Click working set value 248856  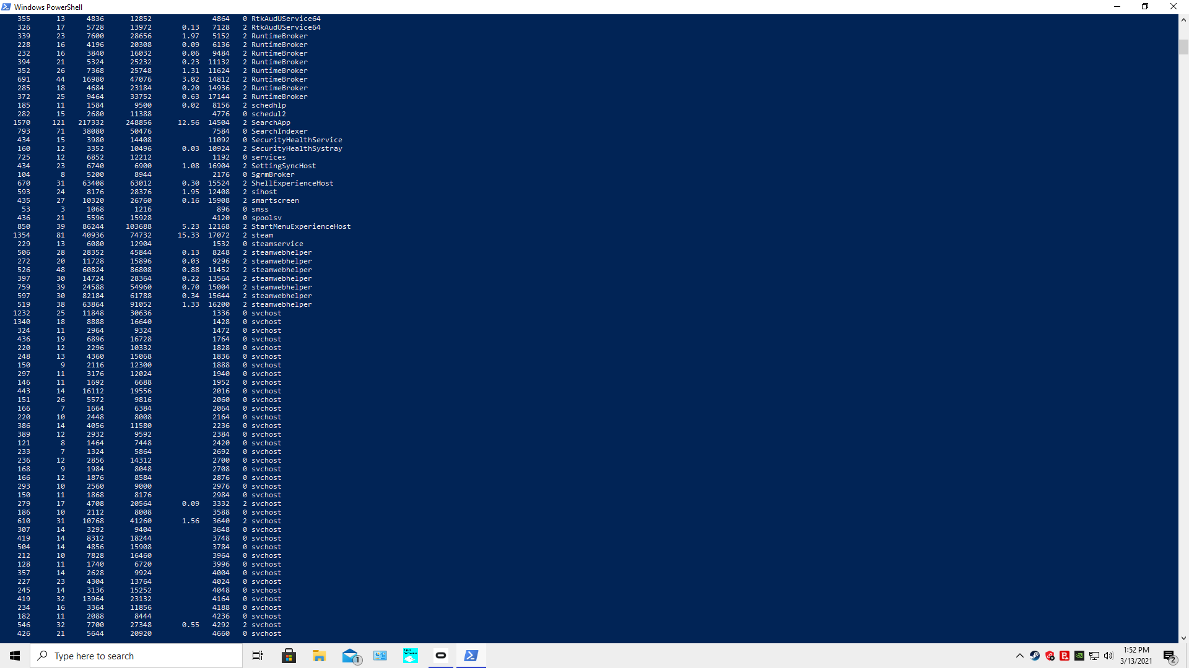[139, 122]
